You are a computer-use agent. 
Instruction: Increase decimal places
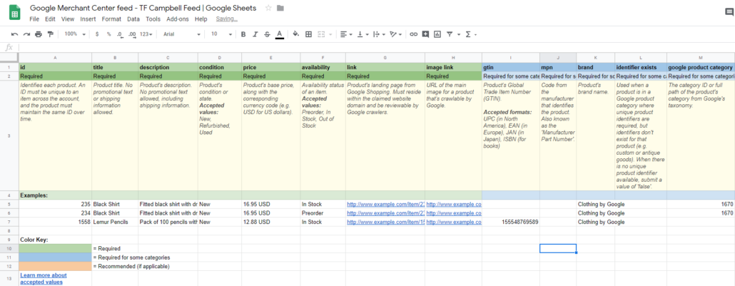tap(132, 34)
